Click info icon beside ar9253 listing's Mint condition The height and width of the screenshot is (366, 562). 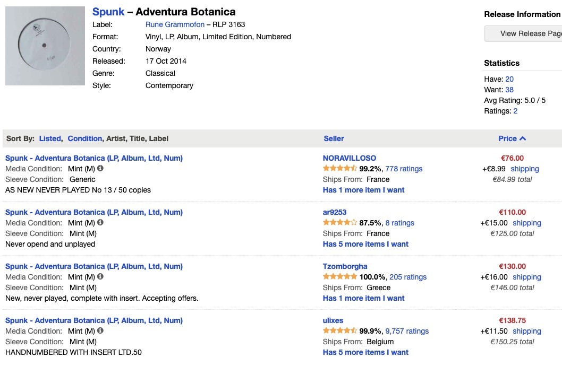(x=100, y=222)
